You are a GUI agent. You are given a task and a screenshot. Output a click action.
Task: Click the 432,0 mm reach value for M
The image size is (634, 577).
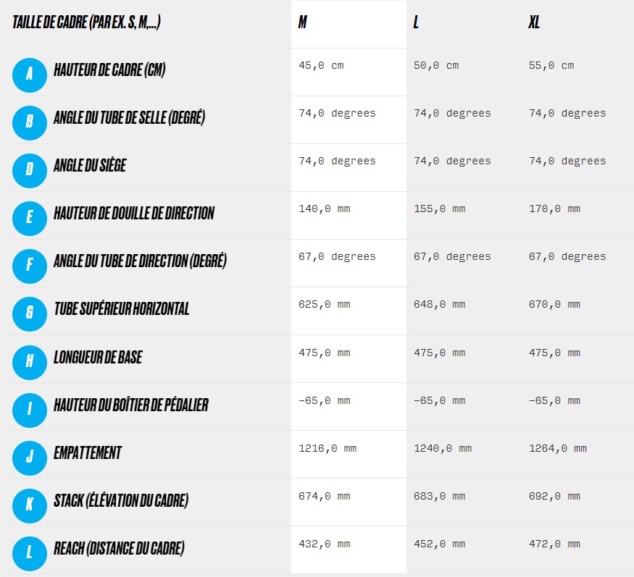(x=325, y=544)
